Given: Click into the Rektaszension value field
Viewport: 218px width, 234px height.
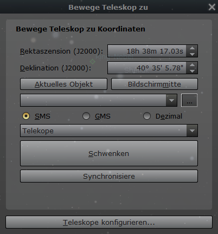Looking at the screenshot, I should [147, 51].
